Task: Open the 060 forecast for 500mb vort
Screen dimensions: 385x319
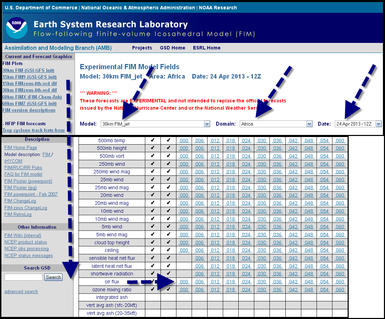Action: pyautogui.click(x=340, y=156)
